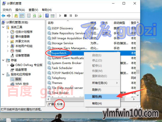Viewport: 162px width, 122px height.
Task: Open 所有任务(K) submenu
Action: 102,83
